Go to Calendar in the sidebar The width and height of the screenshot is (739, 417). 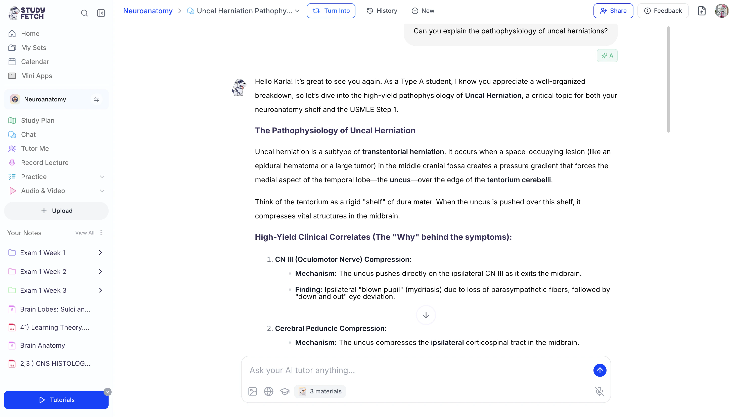tap(35, 62)
